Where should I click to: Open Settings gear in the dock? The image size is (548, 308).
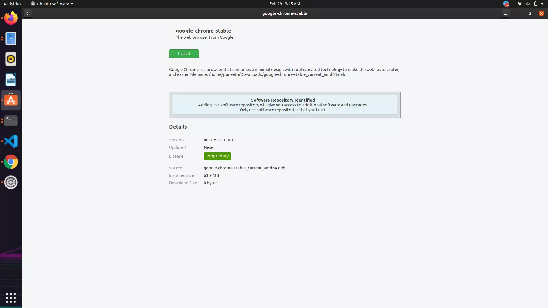point(11,182)
